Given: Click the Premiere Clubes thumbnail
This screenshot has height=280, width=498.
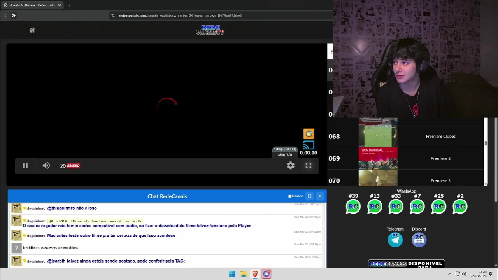Looking at the screenshot, I should [378, 136].
